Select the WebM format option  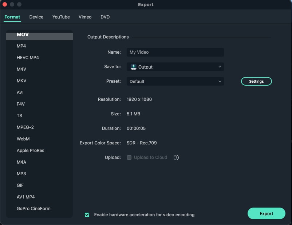[23, 139]
